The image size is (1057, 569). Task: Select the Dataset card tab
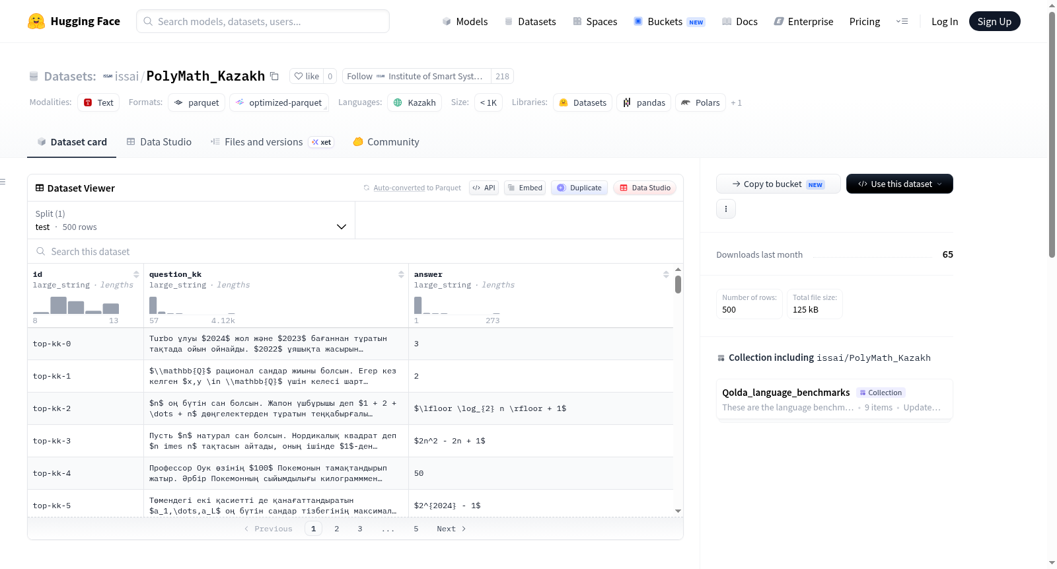[72, 141]
